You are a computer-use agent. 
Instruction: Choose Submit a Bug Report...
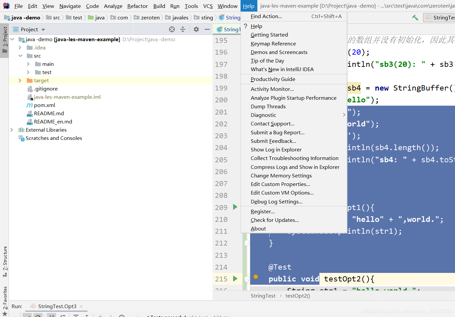294,132
